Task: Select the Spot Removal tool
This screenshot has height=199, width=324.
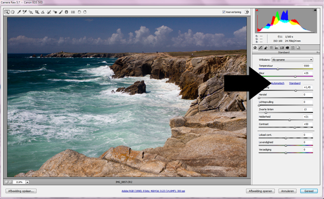Action: 49,12
